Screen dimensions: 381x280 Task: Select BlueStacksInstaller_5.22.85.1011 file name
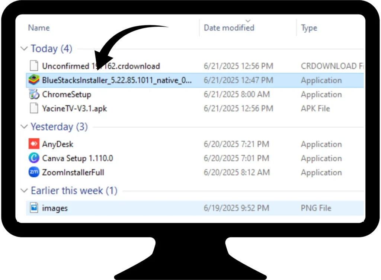tap(116, 80)
